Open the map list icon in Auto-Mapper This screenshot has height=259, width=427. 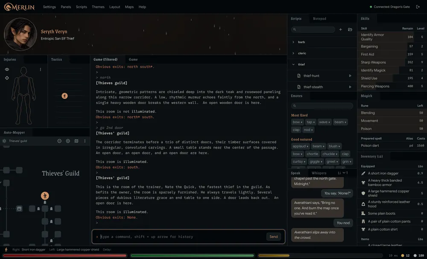pyautogui.click(x=76, y=141)
